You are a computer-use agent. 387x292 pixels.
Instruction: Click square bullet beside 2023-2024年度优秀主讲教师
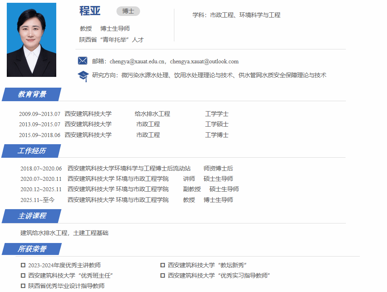23,265
